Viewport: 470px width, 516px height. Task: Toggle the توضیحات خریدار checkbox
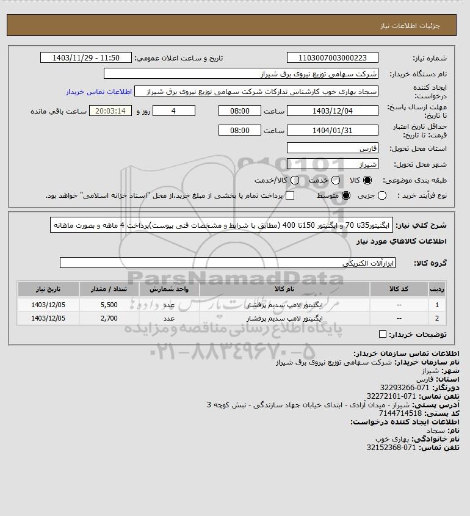[382, 334]
